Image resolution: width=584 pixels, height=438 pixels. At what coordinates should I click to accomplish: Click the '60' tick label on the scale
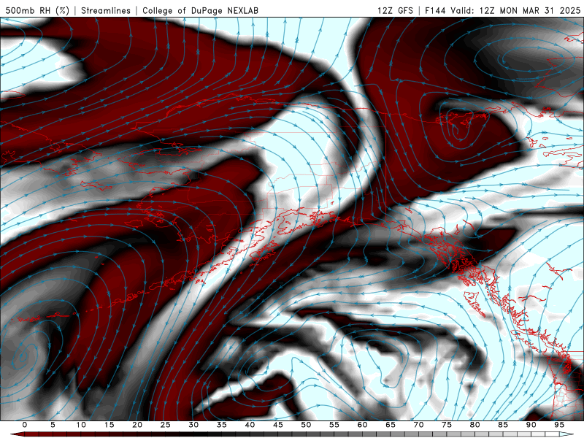click(362, 425)
